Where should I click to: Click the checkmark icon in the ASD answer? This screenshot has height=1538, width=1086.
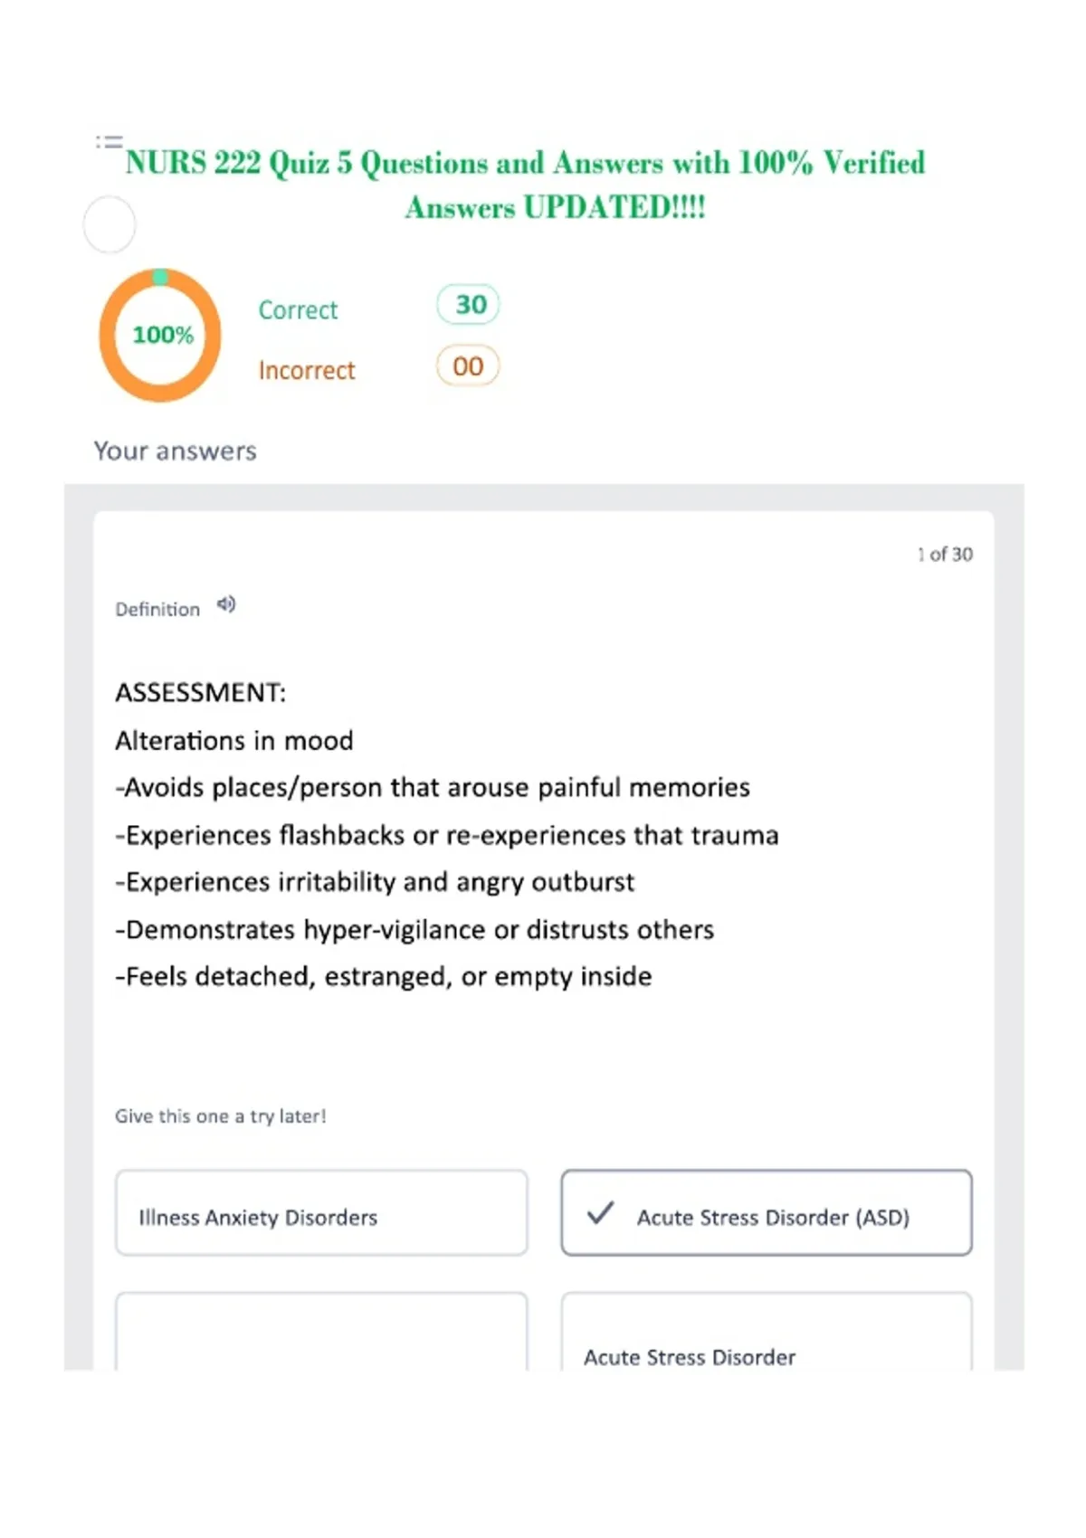click(x=600, y=1212)
